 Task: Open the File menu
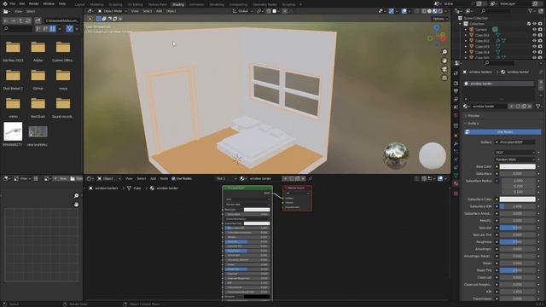point(13,3)
